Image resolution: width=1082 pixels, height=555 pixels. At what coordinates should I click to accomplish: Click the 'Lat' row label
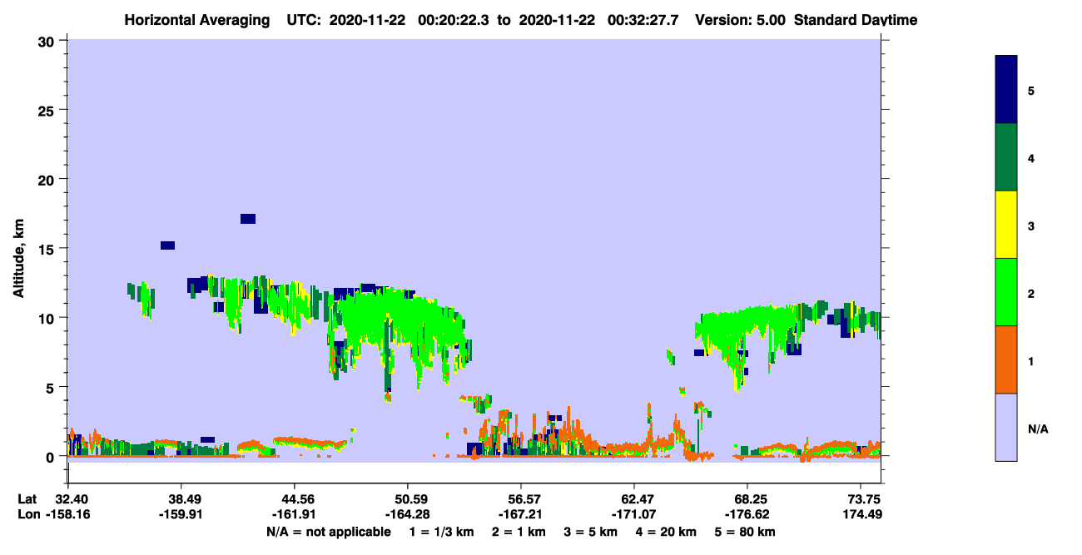click(27, 499)
